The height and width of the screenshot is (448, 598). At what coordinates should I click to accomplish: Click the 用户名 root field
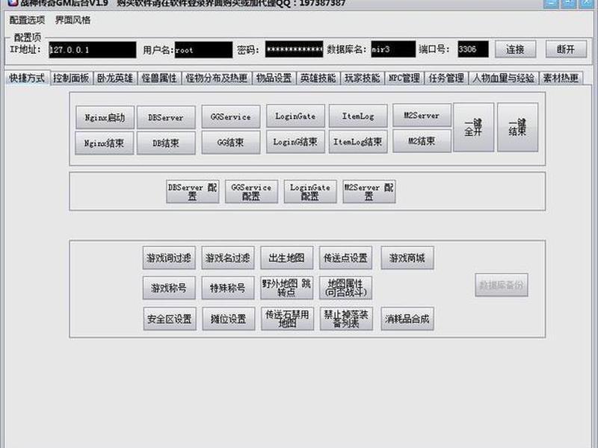pyautogui.click(x=203, y=49)
